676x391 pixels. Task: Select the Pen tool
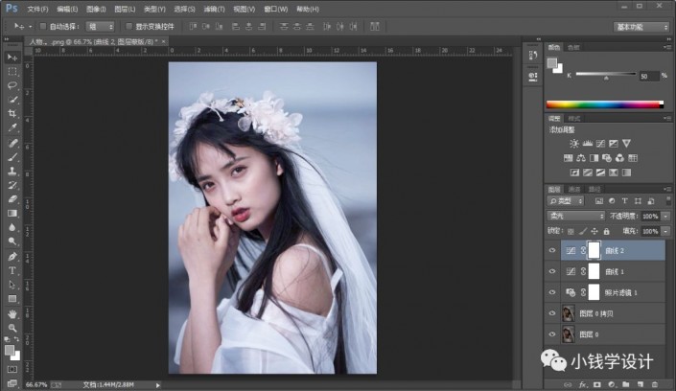12,257
